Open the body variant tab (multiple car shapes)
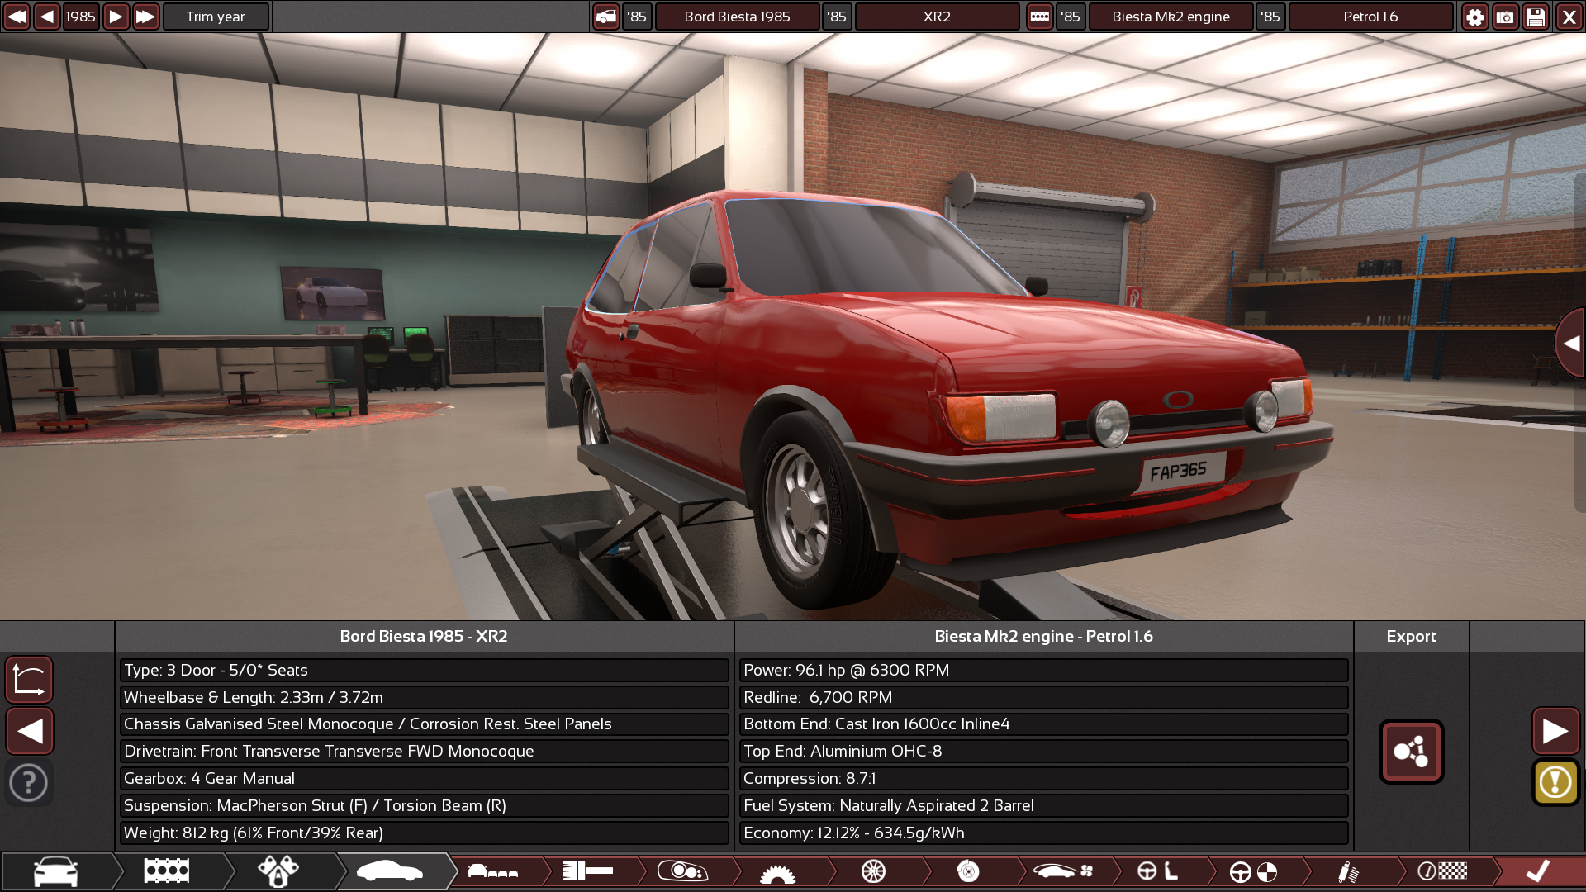Screen dimensions: 1586x892 pos(493,871)
